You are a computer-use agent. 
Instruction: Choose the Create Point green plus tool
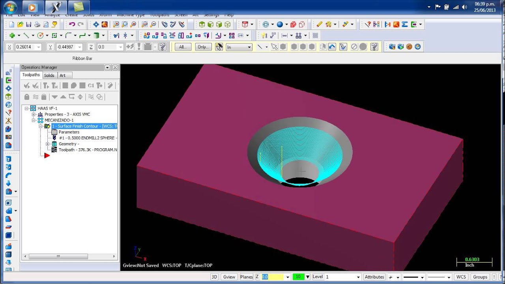[x=12, y=35]
